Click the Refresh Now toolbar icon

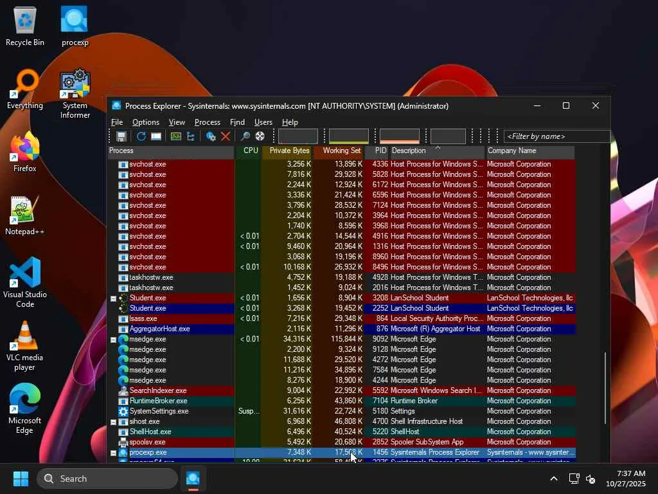141,136
